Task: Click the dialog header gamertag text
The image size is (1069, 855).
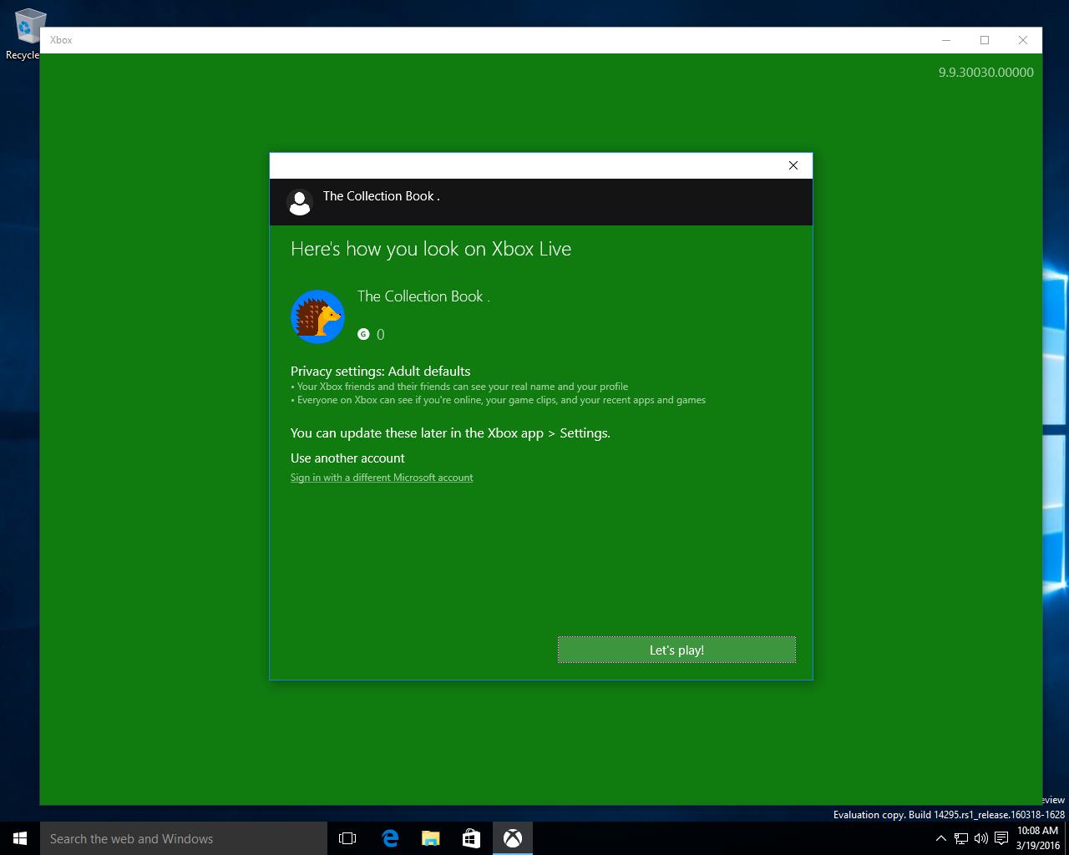Action: (x=381, y=196)
